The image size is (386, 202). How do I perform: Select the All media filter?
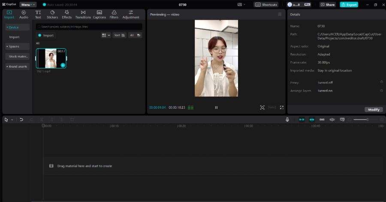point(132,36)
